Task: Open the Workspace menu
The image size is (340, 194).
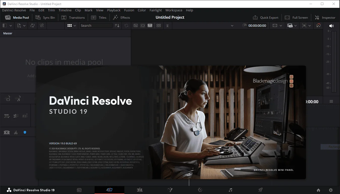Action: tap(174, 10)
